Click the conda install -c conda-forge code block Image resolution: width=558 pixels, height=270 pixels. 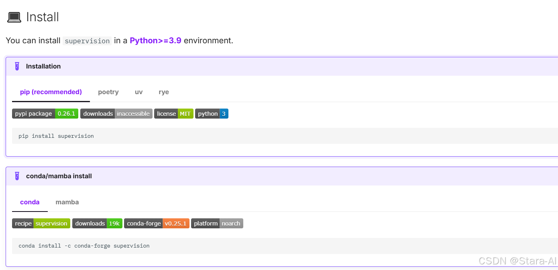click(285, 246)
